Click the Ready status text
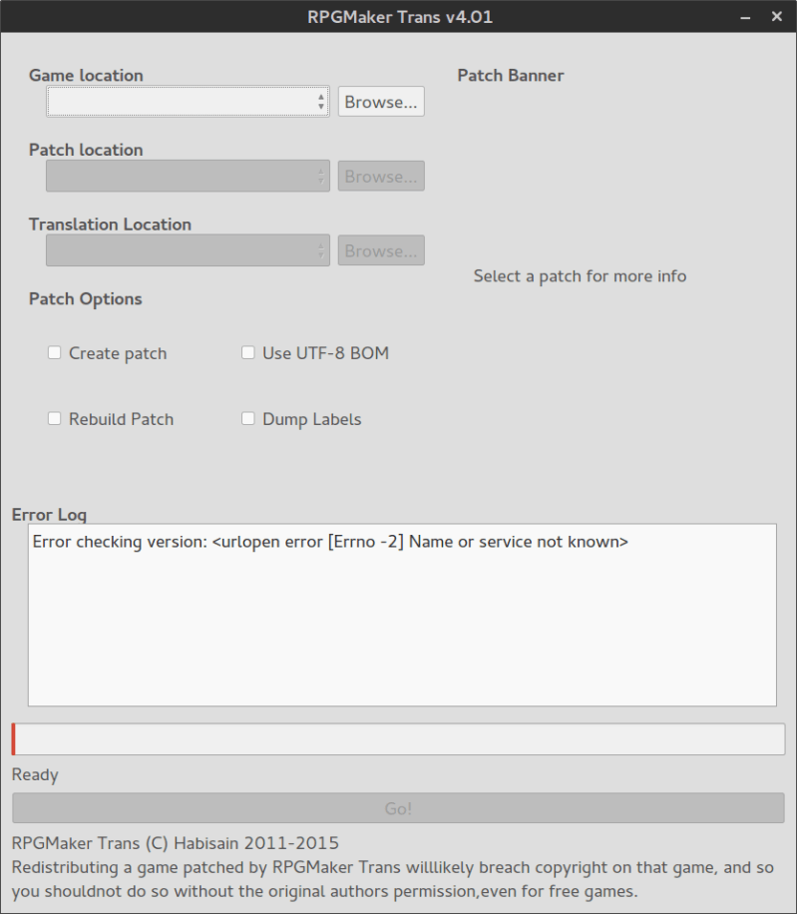The width and height of the screenshot is (797, 914). 35,774
